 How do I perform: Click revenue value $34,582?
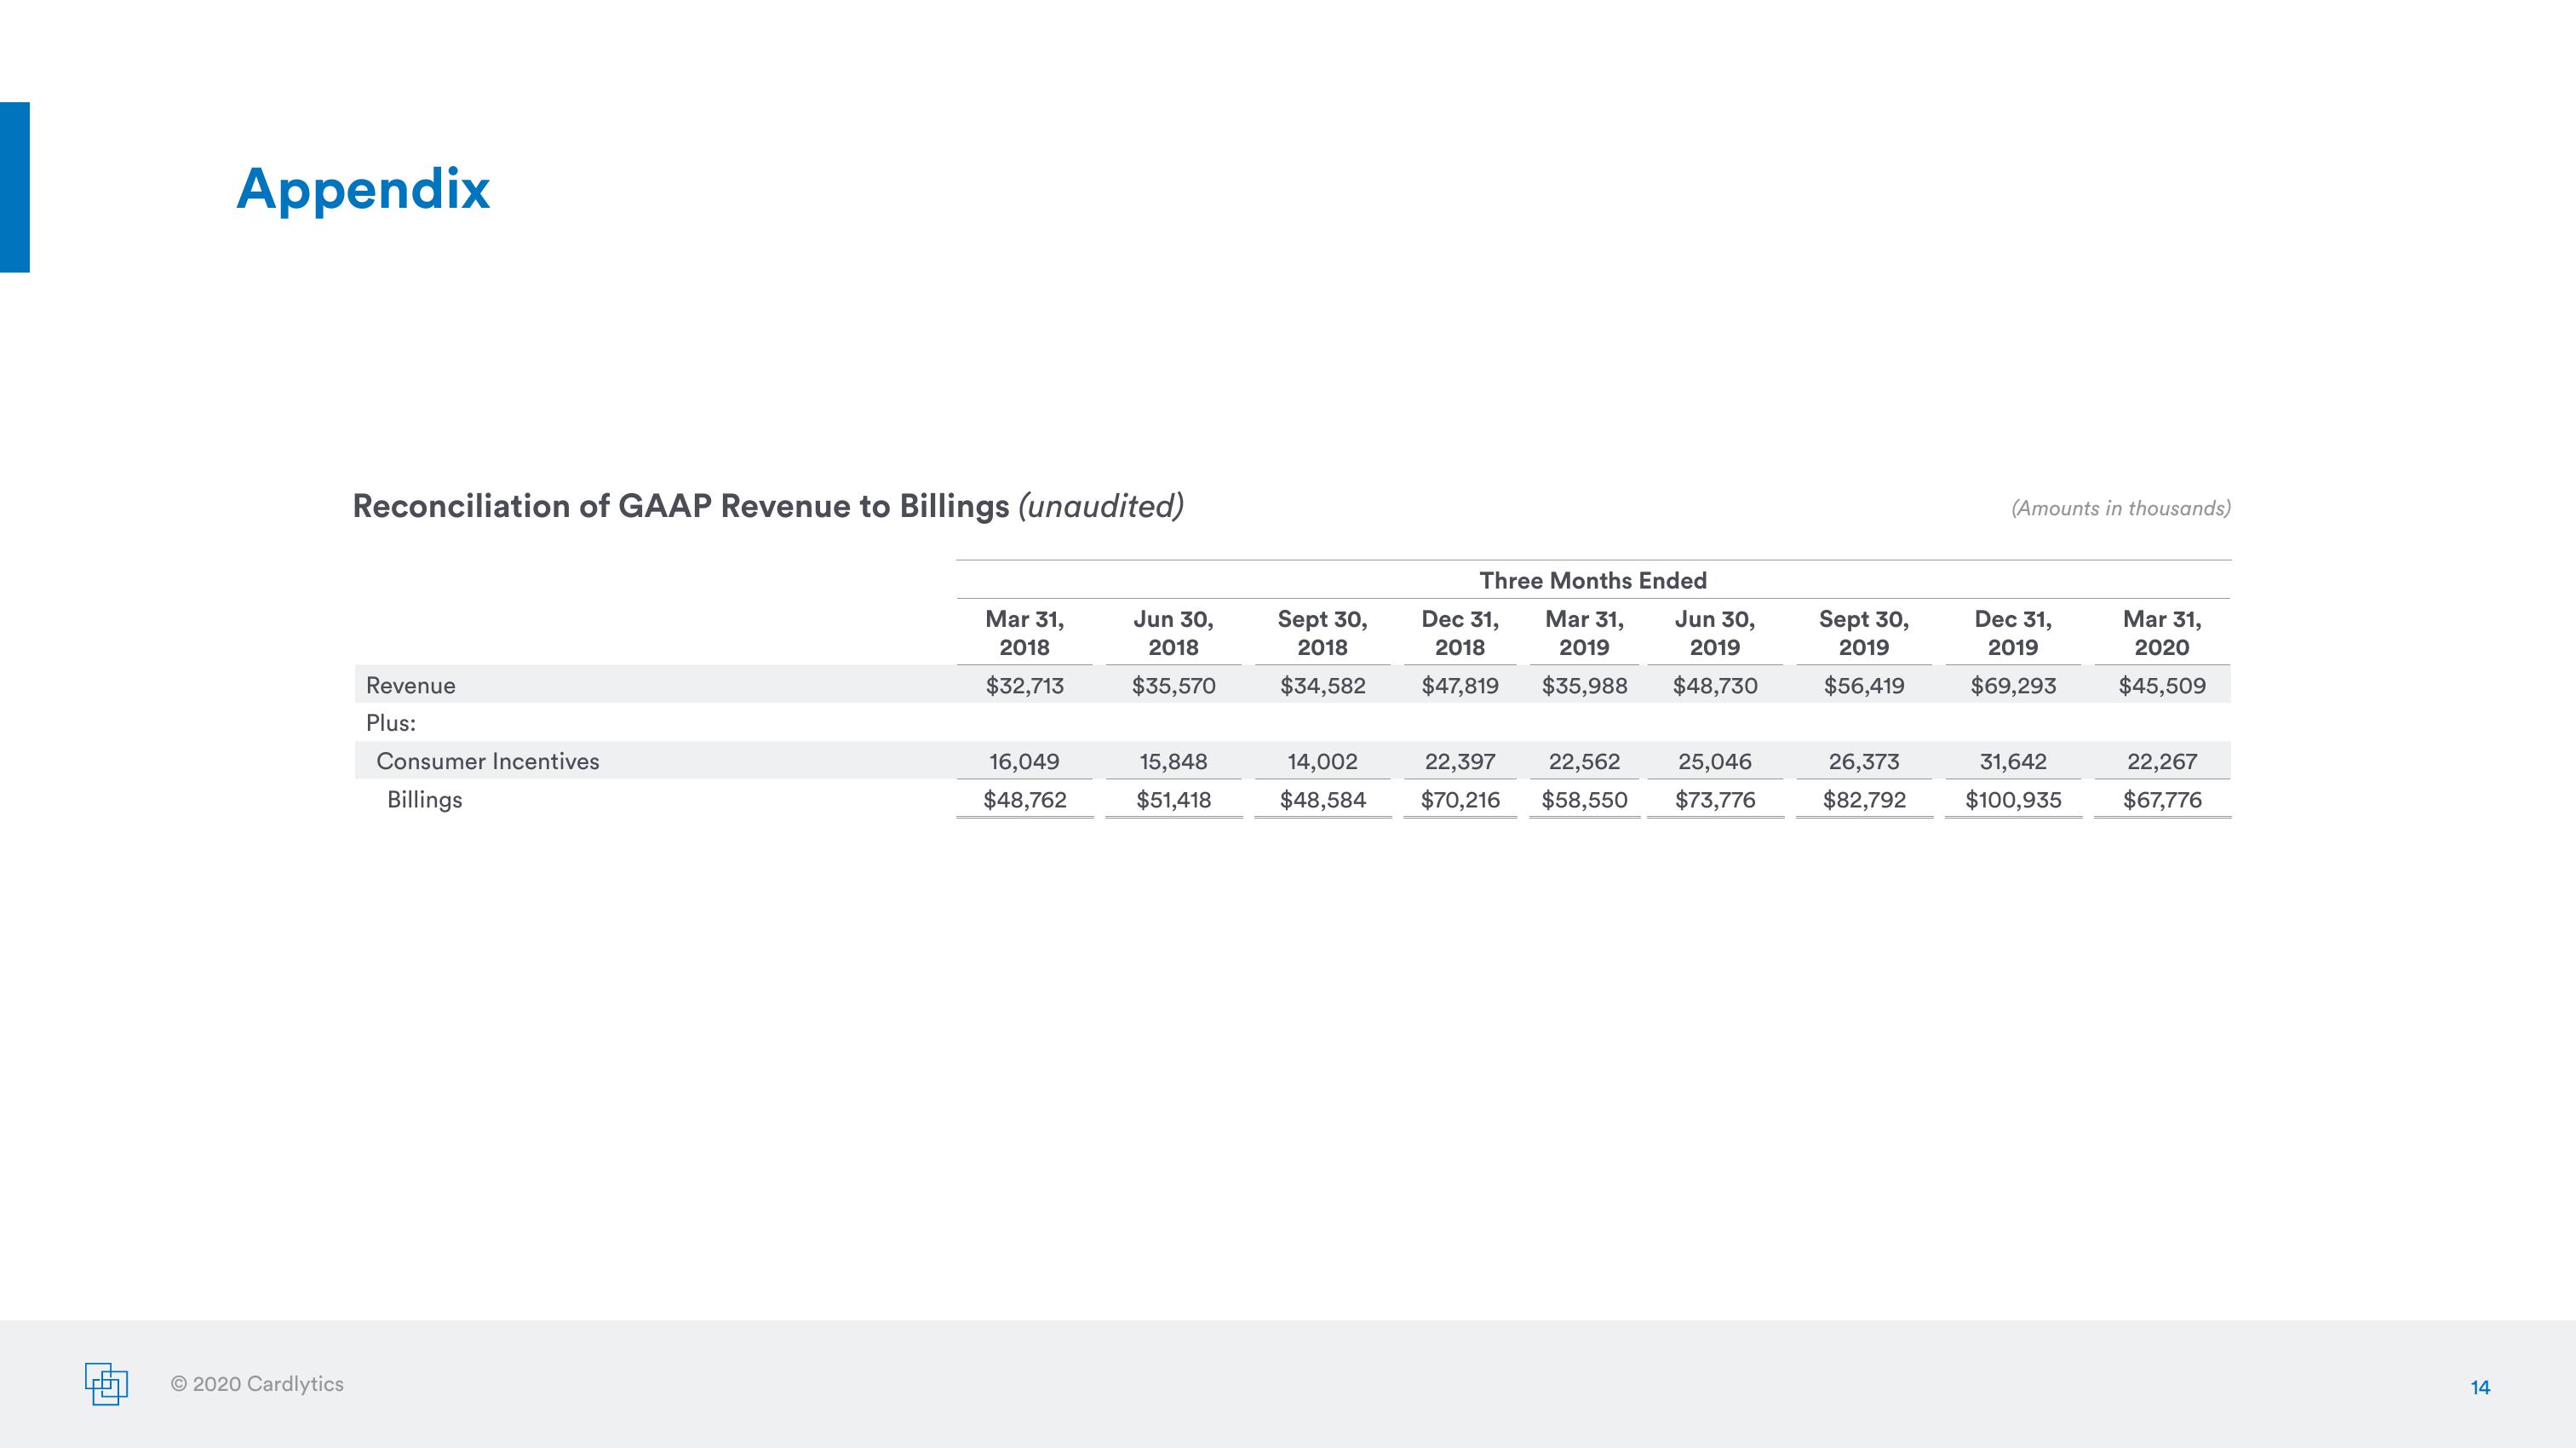pyautogui.click(x=1322, y=685)
